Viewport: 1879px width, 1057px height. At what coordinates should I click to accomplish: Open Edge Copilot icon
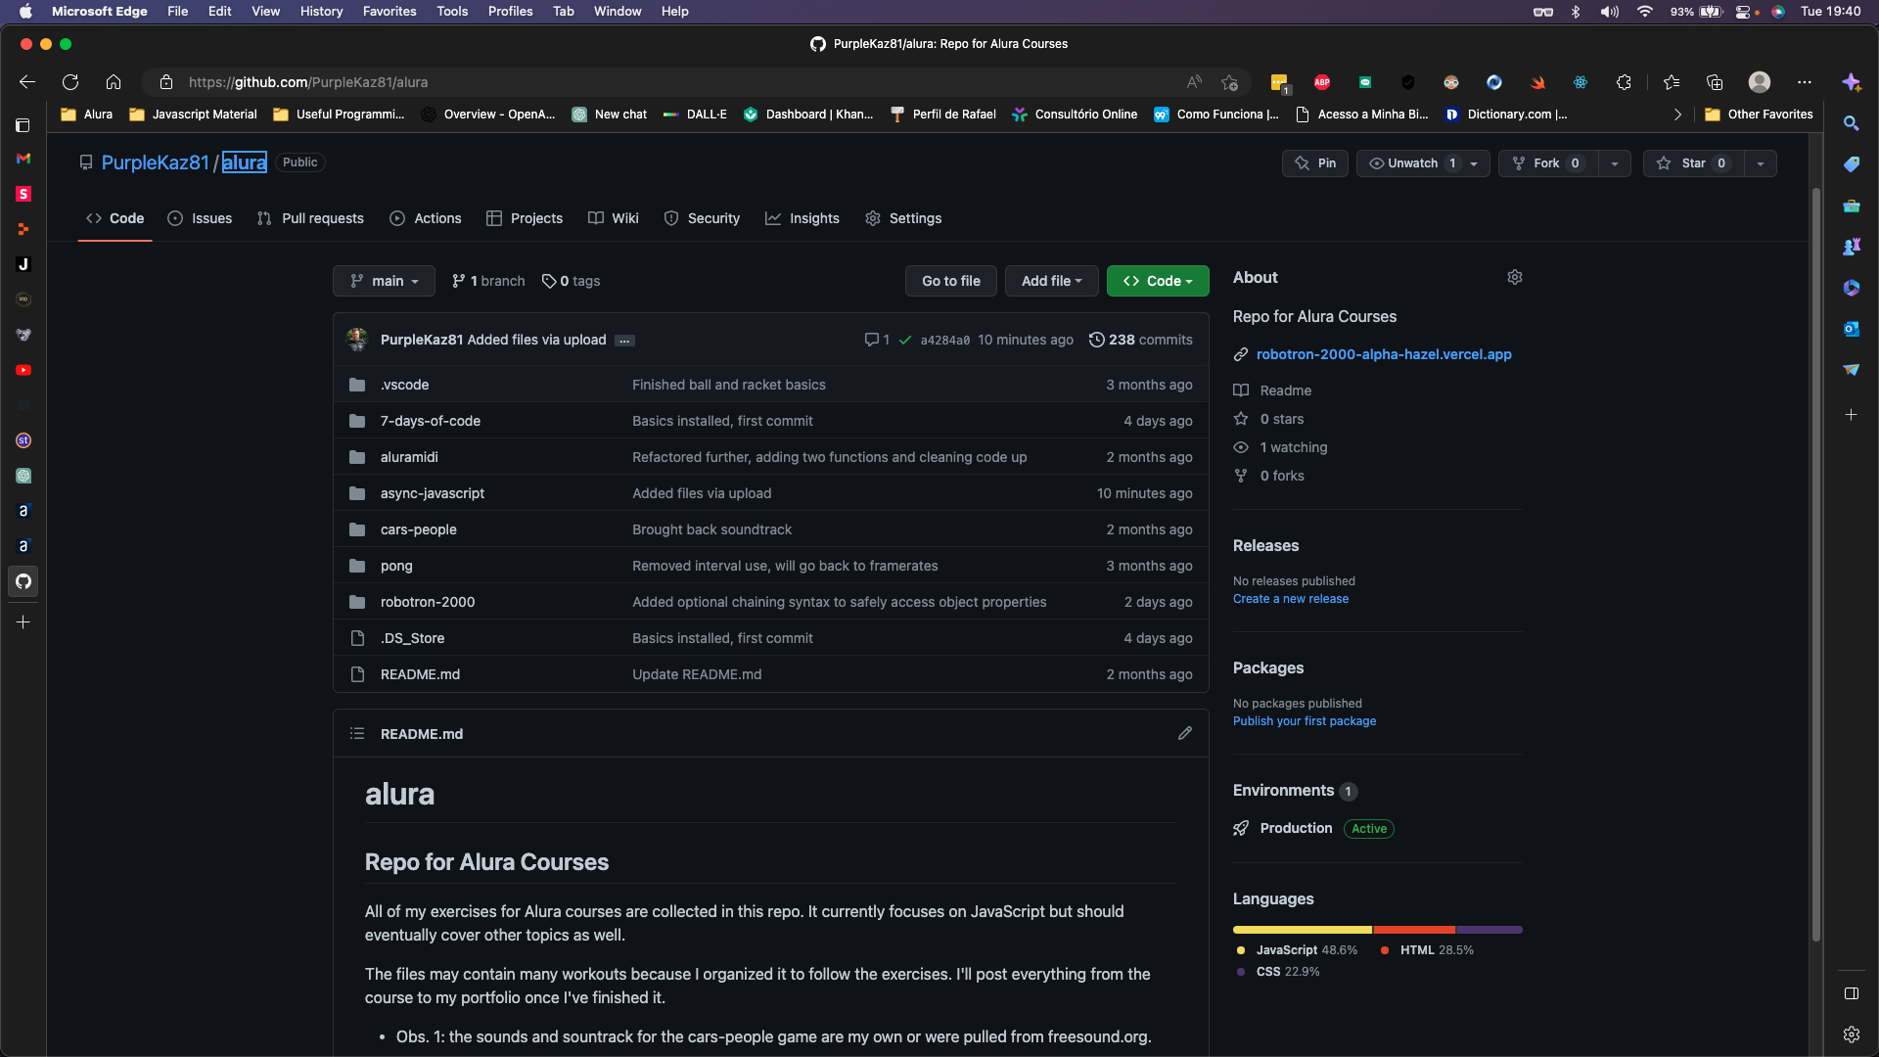tap(1851, 82)
